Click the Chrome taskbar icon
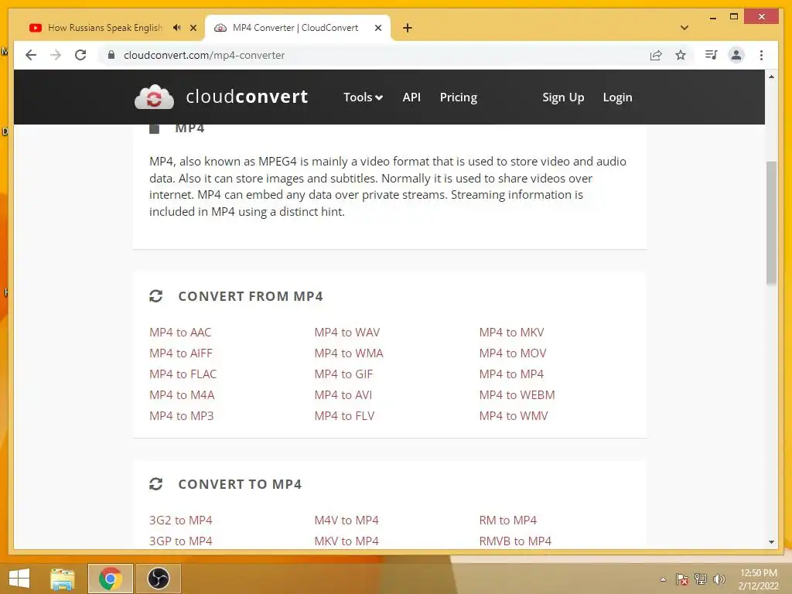Viewport: 792px width, 594px height. click(110, 579)
